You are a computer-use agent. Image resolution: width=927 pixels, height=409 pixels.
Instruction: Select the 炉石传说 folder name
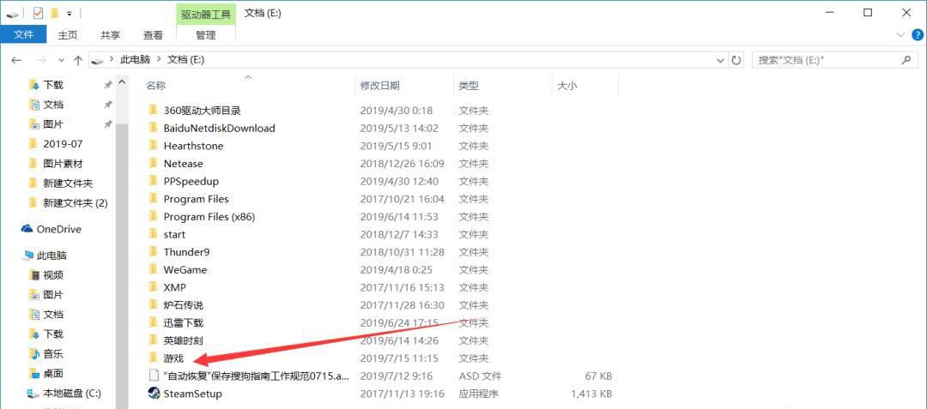click(x=184, y=305)
